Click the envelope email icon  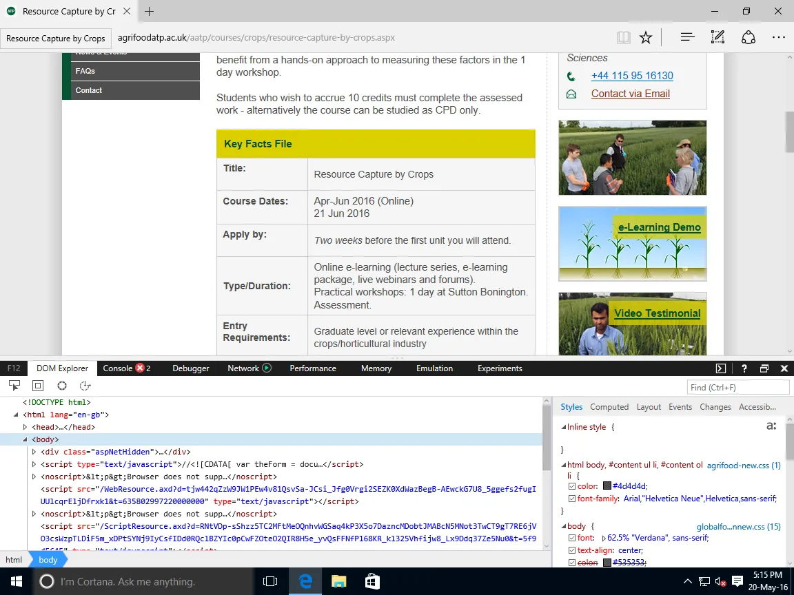571,94
